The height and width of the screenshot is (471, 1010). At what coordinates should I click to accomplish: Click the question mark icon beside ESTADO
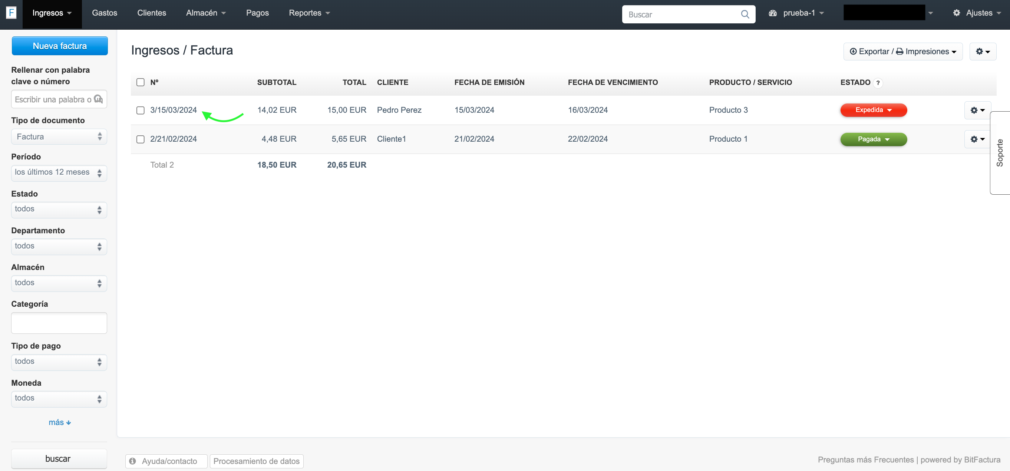click(878, 83)
